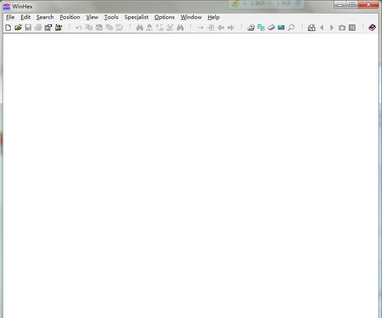Click the camera snapshot icon

coord(342,27)
